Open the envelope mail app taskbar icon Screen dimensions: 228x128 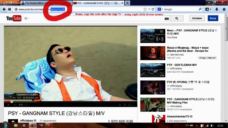click(41, 125)
